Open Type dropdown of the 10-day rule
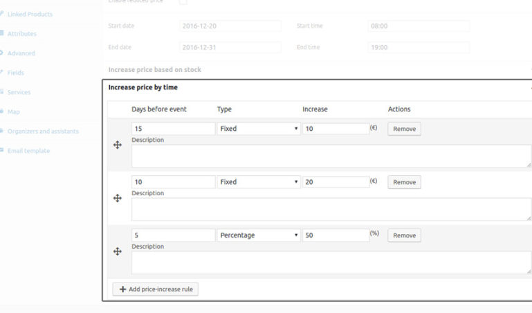Image resolution: width=532 pixels, height=313 pixels. 258,182
